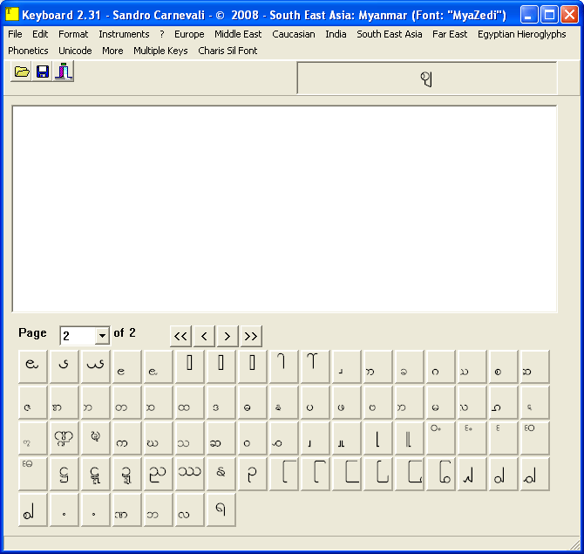Open the Middle East menu
This screenshot has height=554, width=584.
[238, 34]
